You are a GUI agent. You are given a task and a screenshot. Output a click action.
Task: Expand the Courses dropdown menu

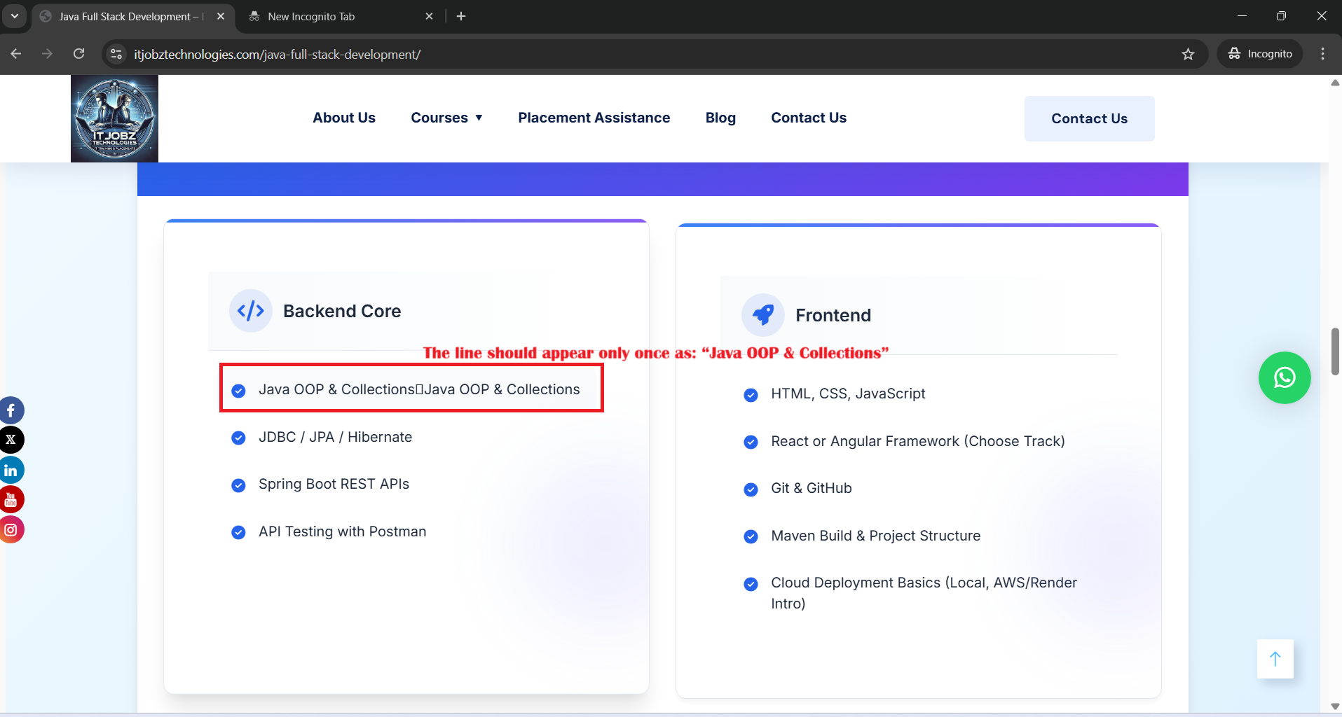(446, 118)
